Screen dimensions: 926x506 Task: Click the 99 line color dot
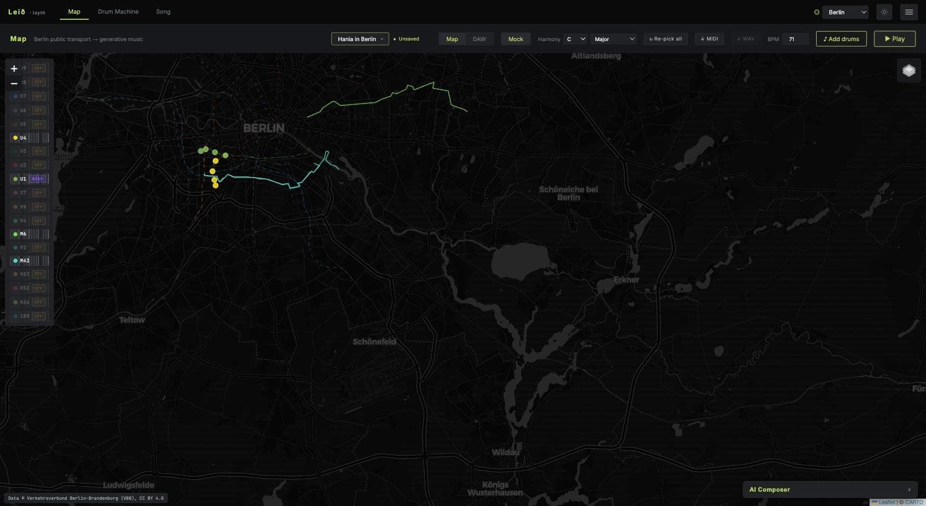point(16,206)
